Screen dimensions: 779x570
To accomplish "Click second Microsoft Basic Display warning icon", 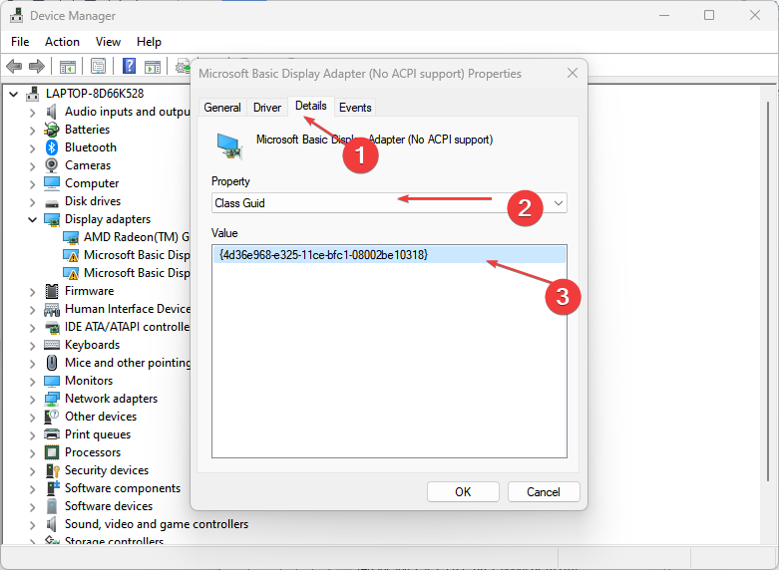I will coord(71,274).
